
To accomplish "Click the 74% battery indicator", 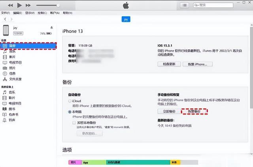I will [46, 33].
